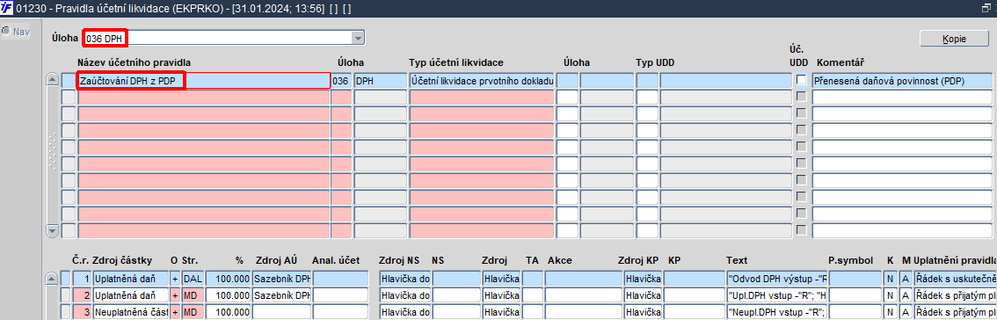Click the Přenesená daňová povinnost comment field

pos(902,81)
